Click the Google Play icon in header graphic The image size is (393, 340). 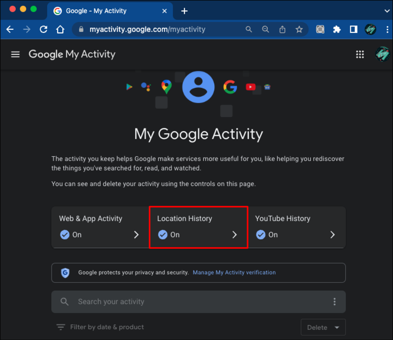[129, 87]
